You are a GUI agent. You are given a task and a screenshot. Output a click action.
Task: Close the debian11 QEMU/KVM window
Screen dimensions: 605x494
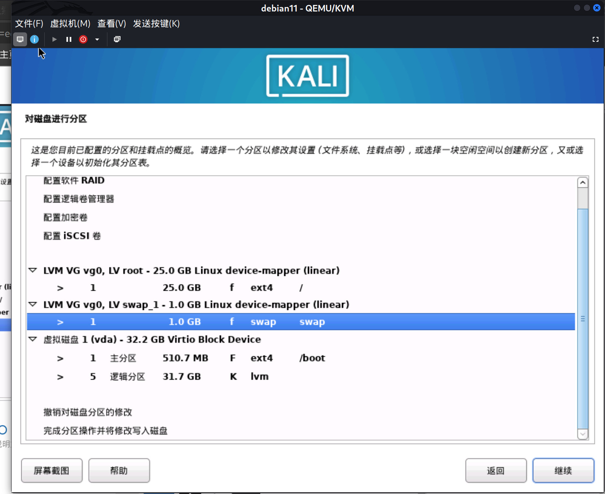[597, 8]
